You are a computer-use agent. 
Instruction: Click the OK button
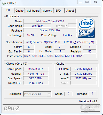(x=91, y=109)
